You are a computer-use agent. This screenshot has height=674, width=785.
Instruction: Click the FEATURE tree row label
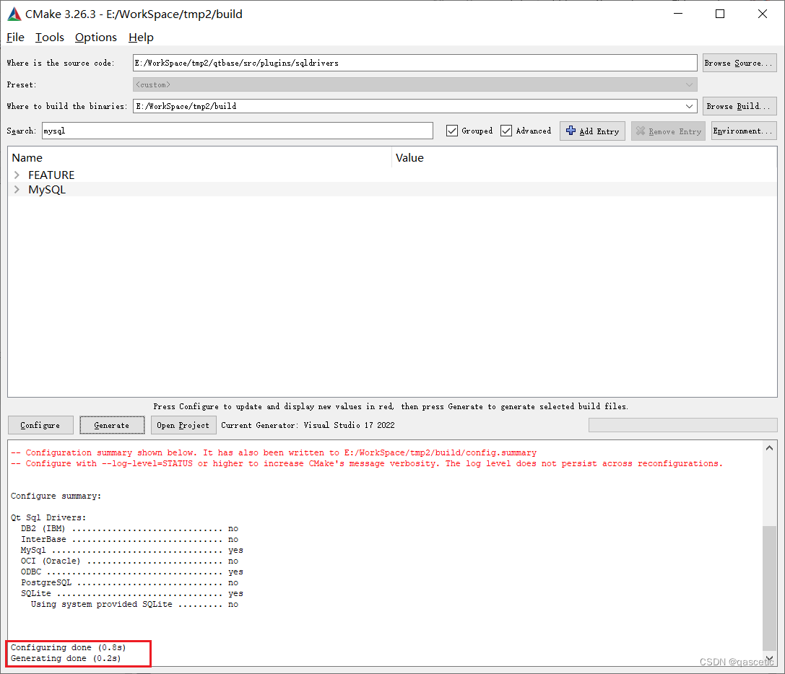click(51, 175)
